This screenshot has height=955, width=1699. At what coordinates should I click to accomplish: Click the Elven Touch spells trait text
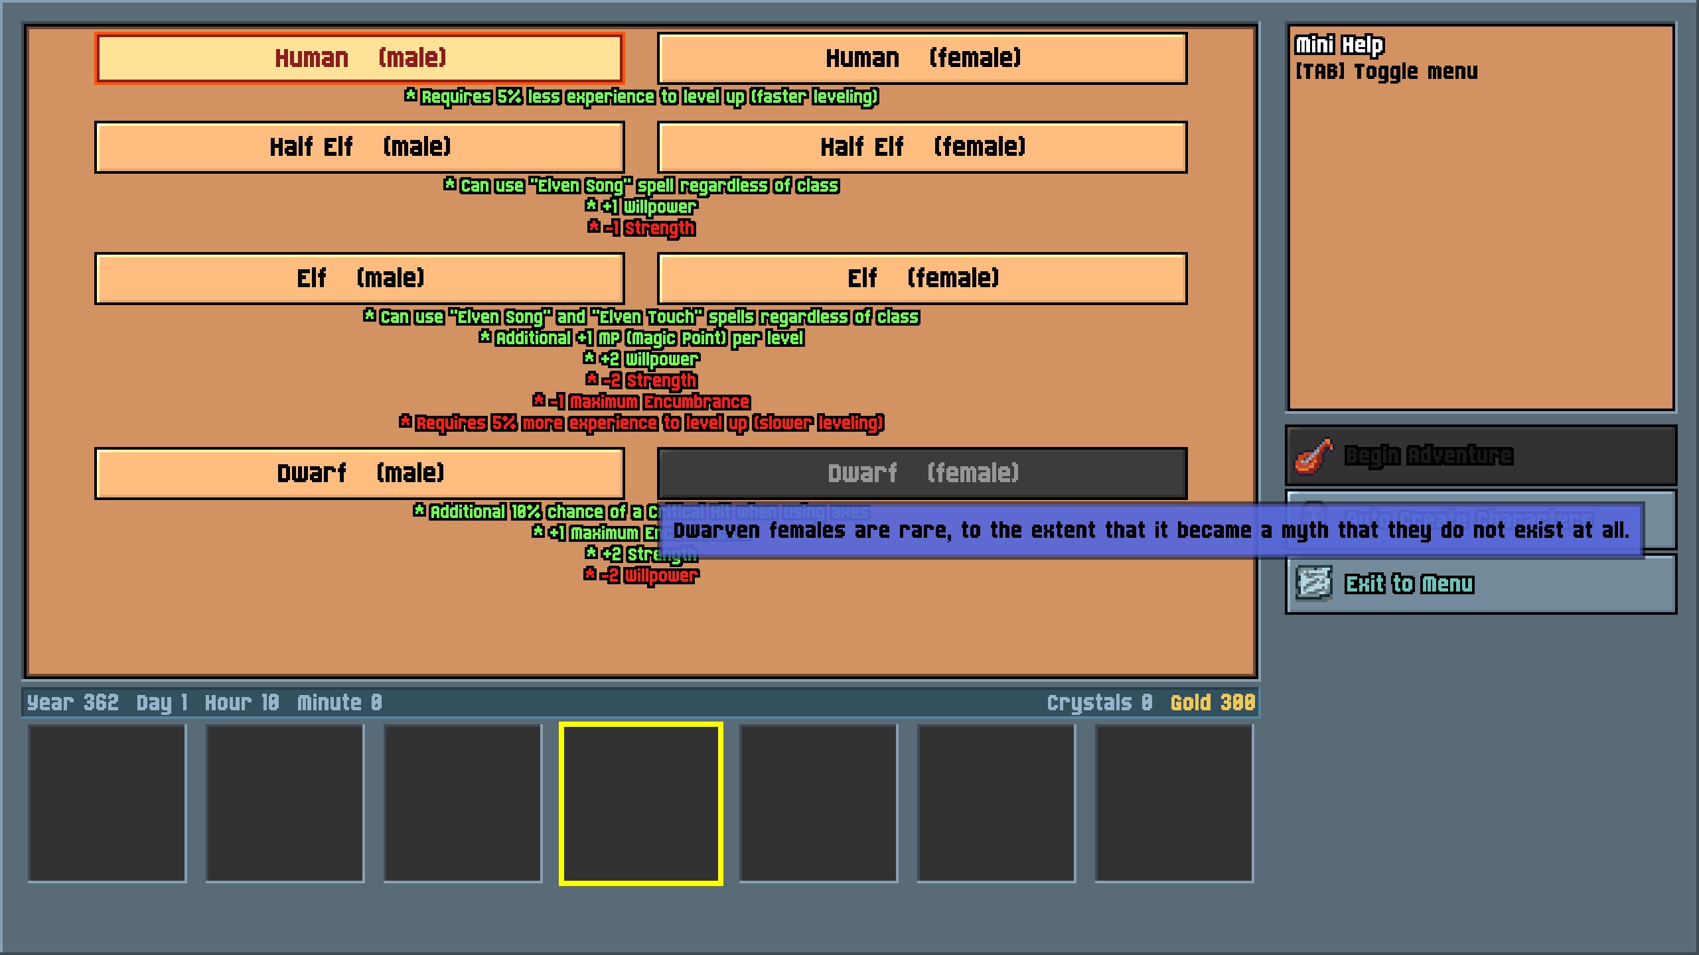(642, 317)
